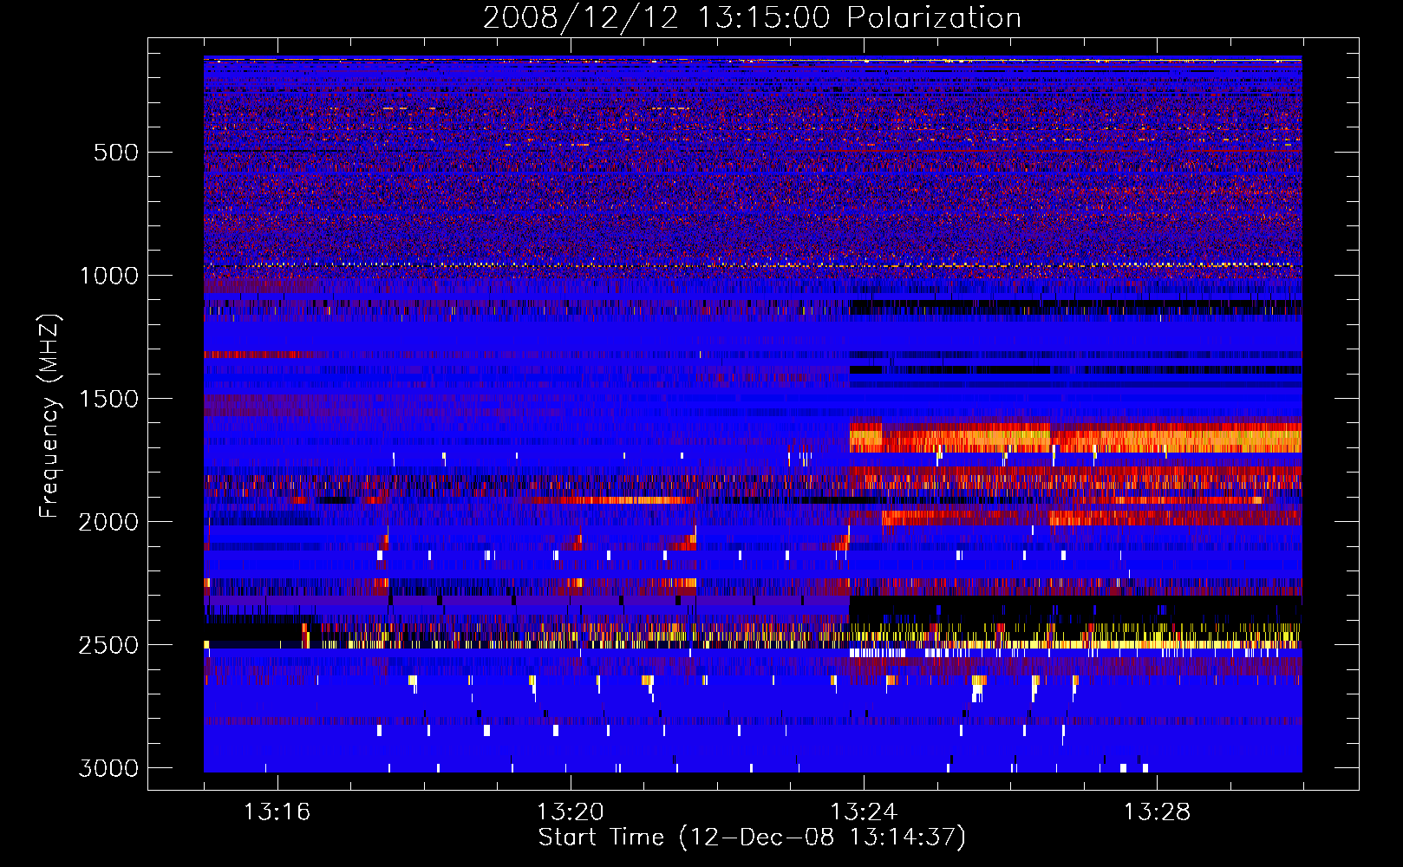Click the 1500 frequency tick label

[108, 399]
